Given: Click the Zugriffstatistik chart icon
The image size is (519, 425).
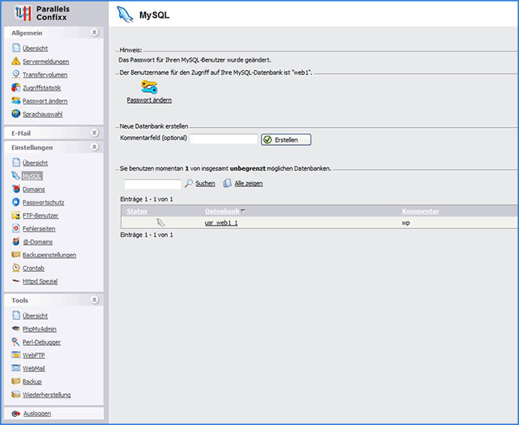Looking at the screenshot, I should pos(16,87).
